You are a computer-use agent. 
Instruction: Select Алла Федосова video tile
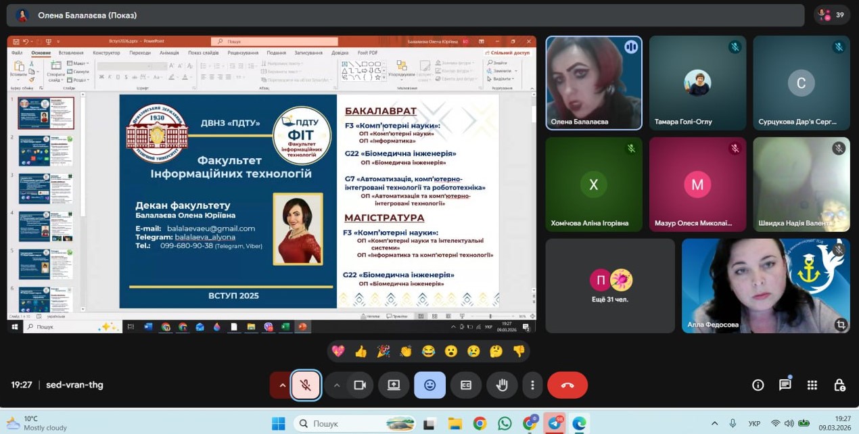click(765, 285)
